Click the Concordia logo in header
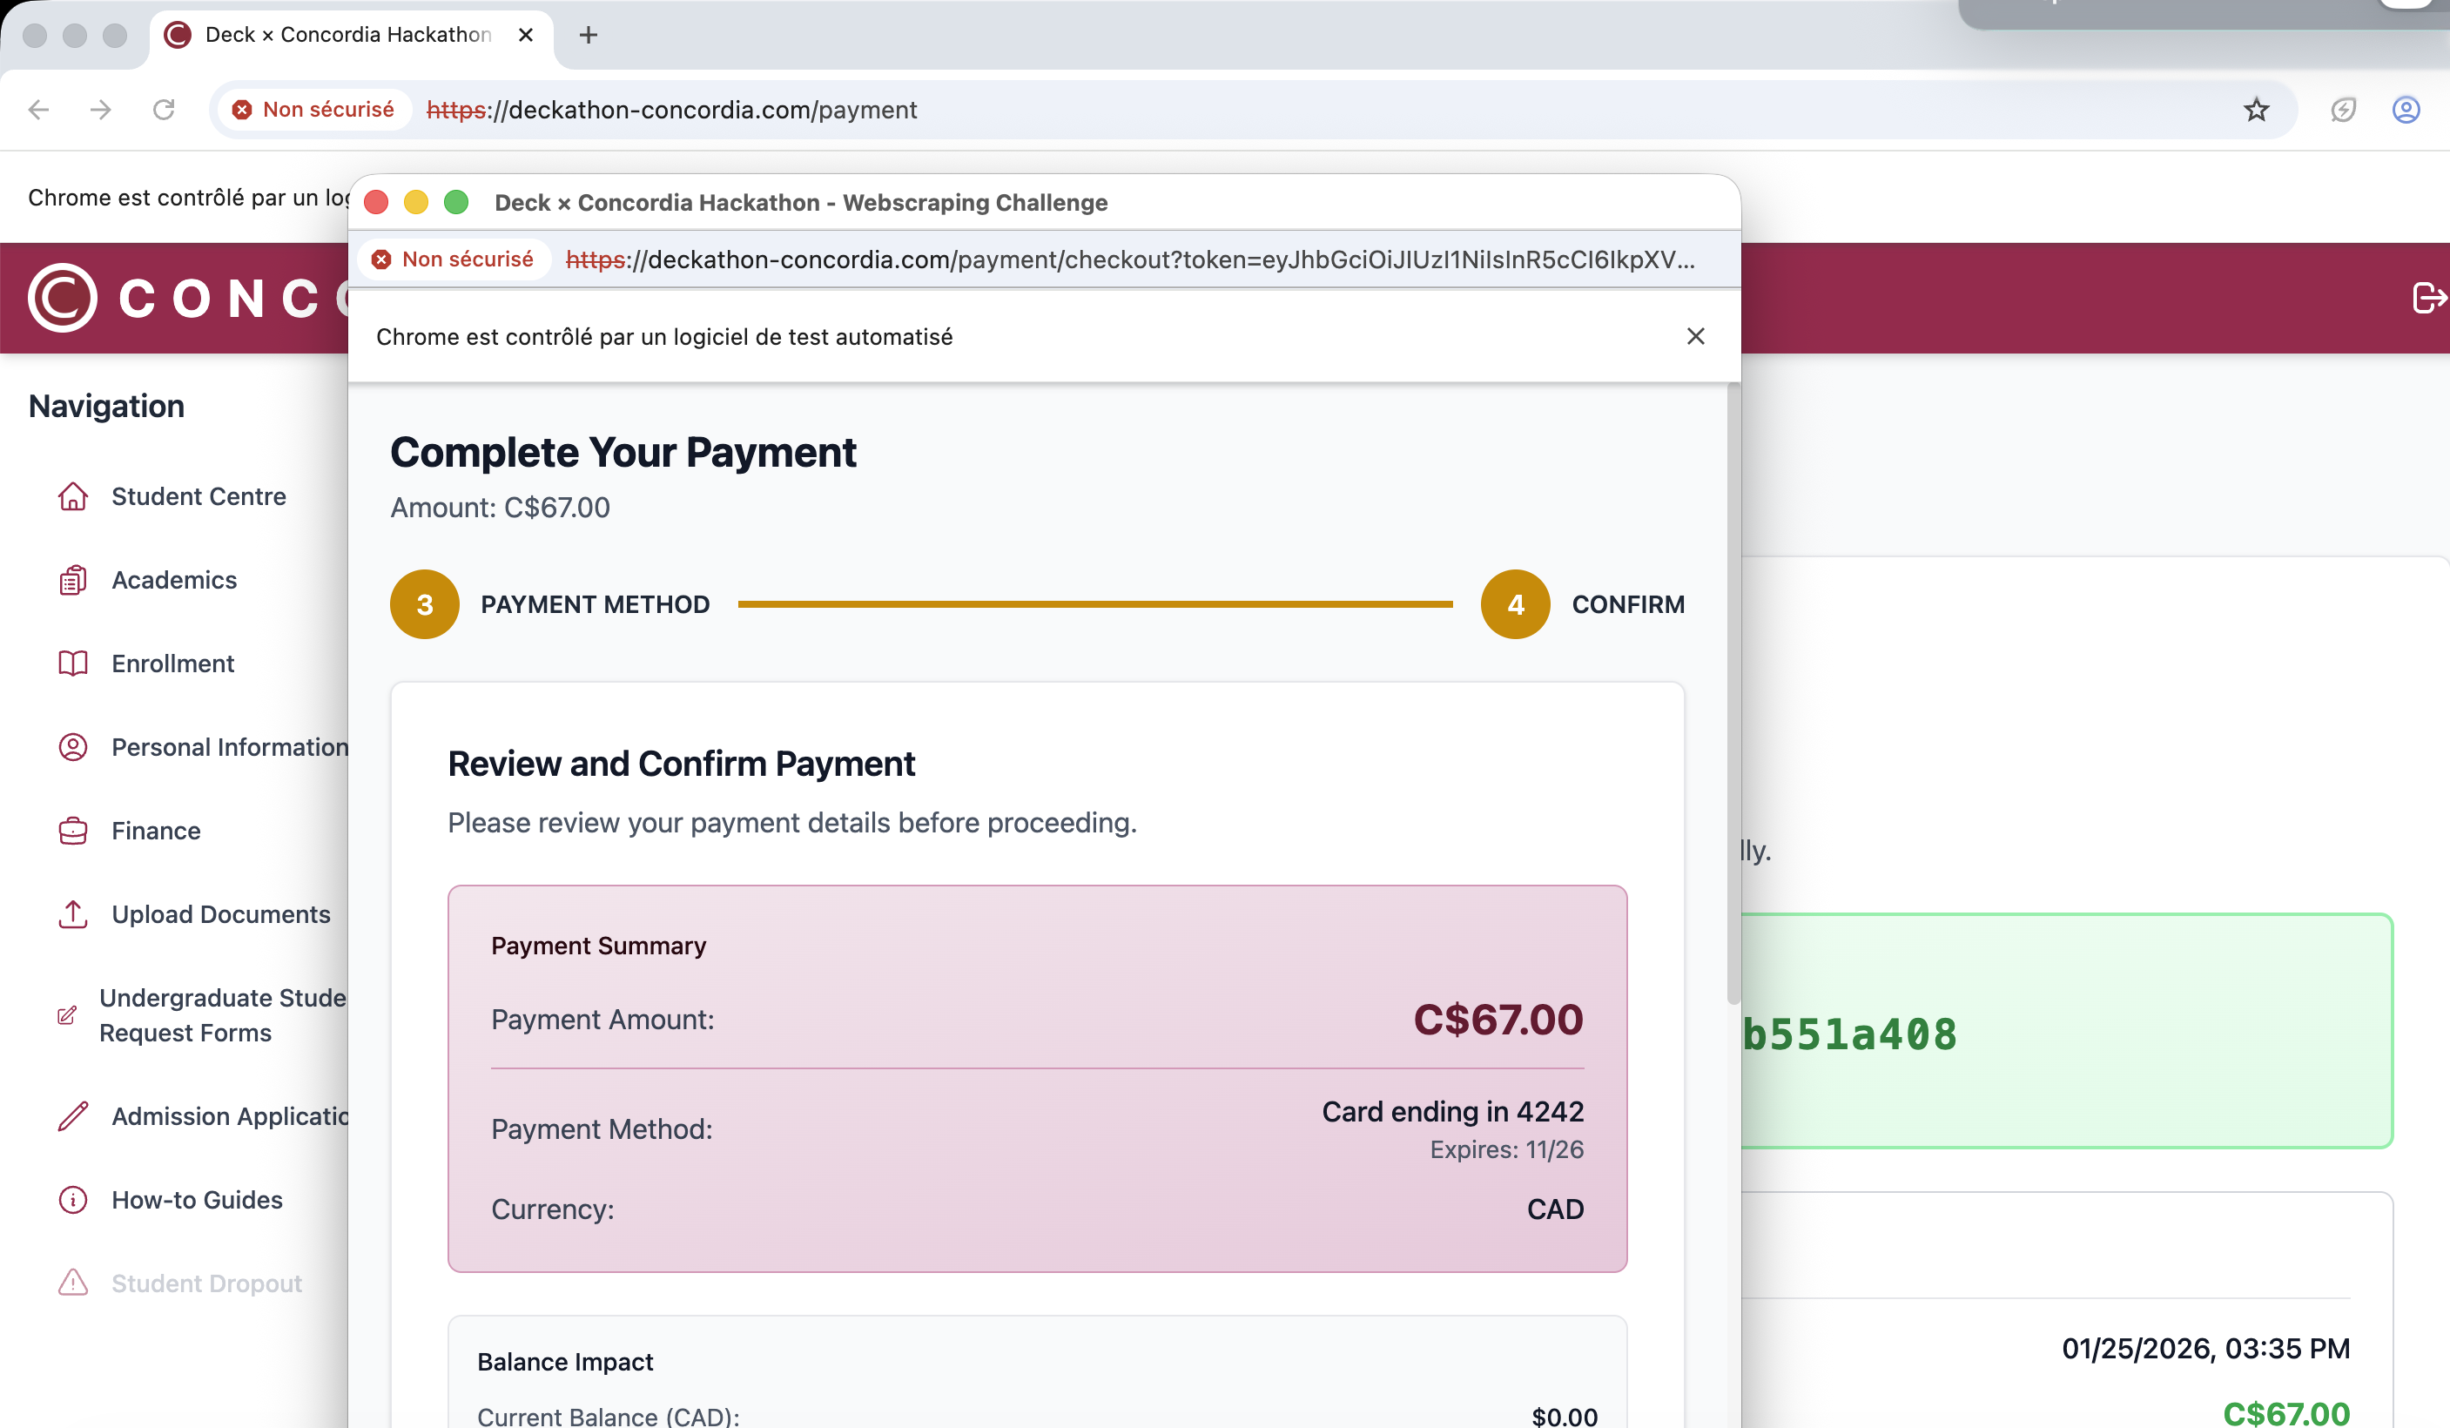The height and width of the screenshot is (1428, 2450). pyautogui.click(x=64, y=298)
